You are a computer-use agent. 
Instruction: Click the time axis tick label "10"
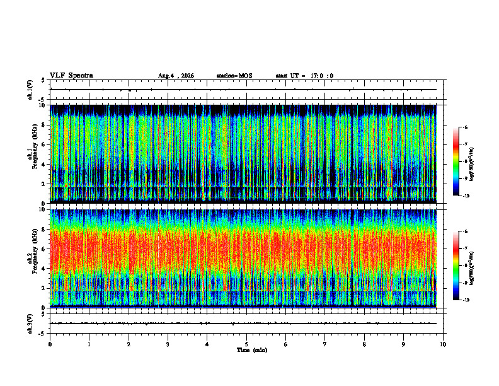[443, 344]
